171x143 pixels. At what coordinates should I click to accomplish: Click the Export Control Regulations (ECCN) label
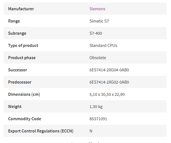41,131
